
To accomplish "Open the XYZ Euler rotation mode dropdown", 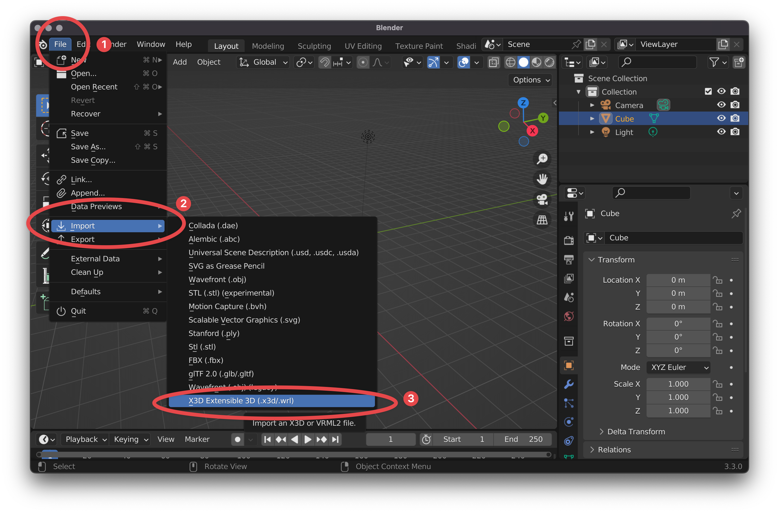I will coord(678,368).
